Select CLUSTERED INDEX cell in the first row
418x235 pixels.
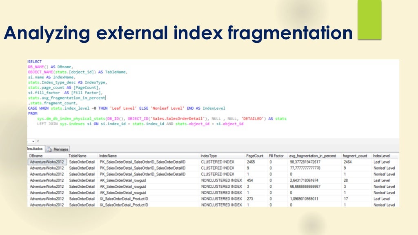click(218, 162)
